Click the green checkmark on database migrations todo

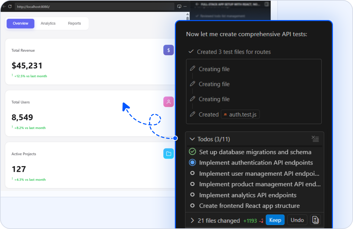click(193, 152)
